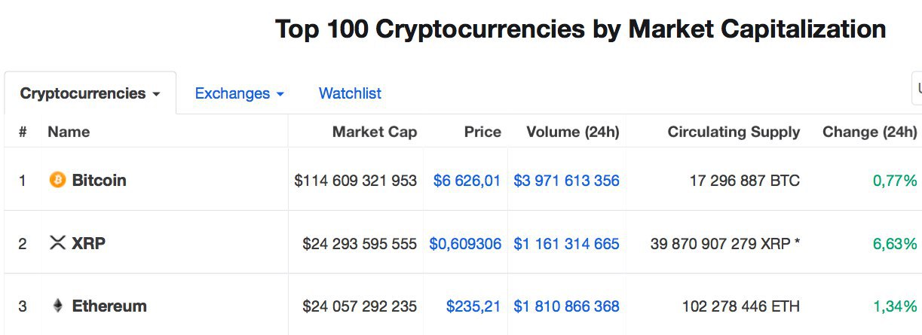Sort by the Name column header
The image size is (922, 335).
tap(69, 132)
